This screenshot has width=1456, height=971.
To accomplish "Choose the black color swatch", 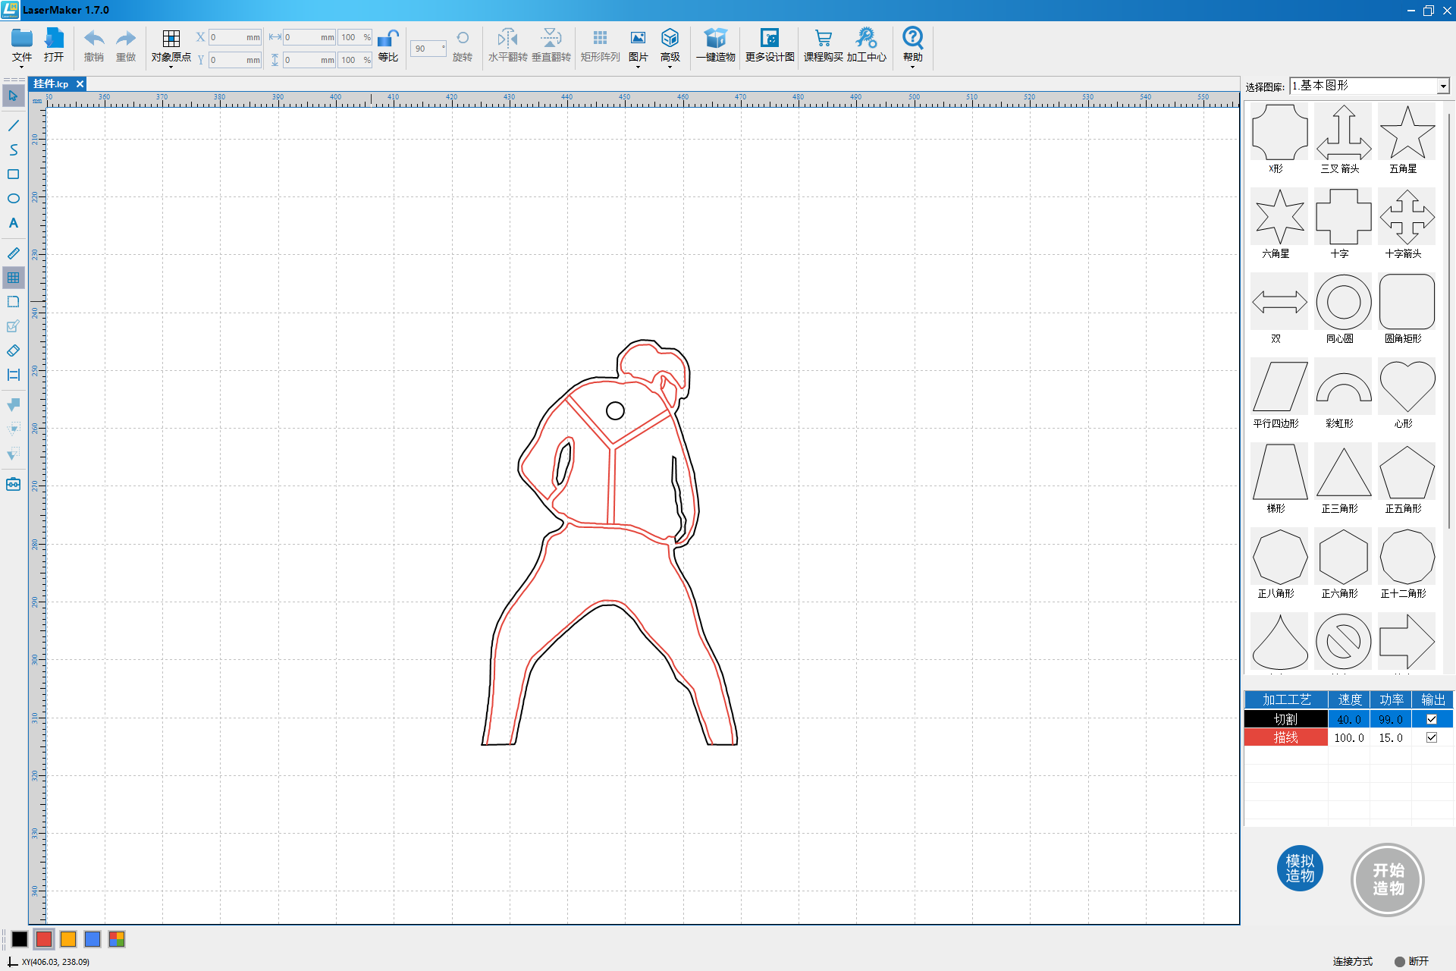I will [20, 939].
